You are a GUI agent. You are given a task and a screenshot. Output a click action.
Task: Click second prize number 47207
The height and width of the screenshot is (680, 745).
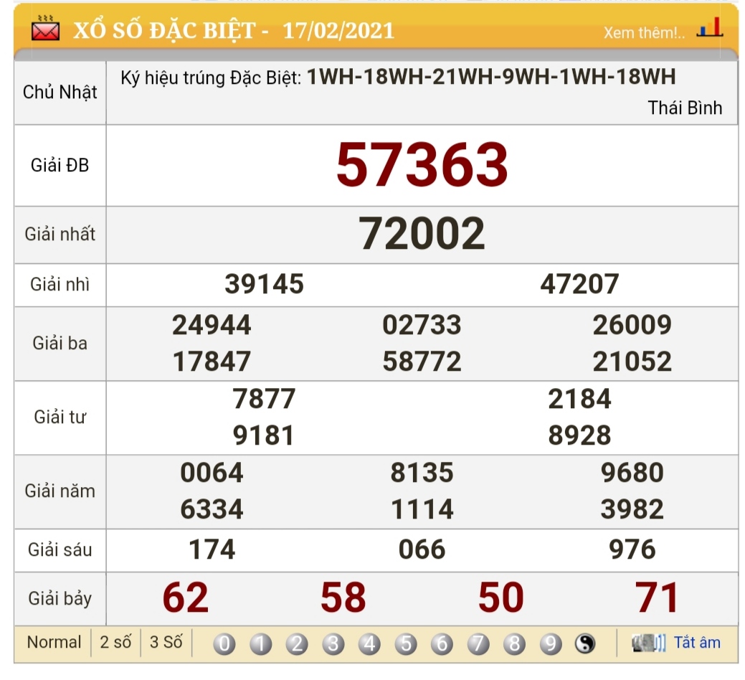coord(579,284)
